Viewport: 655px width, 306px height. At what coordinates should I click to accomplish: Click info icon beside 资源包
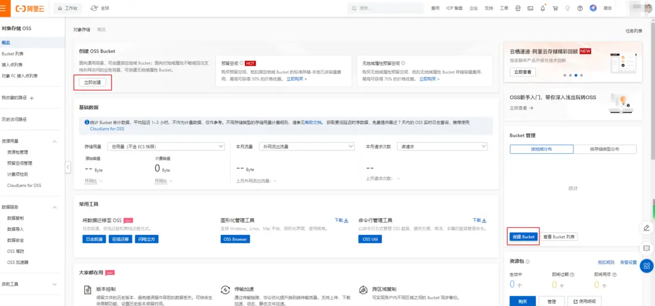point(527,262)
